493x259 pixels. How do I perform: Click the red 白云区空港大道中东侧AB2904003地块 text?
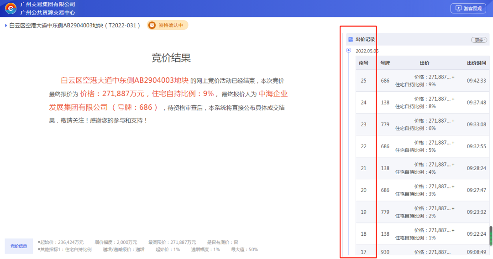125,80
